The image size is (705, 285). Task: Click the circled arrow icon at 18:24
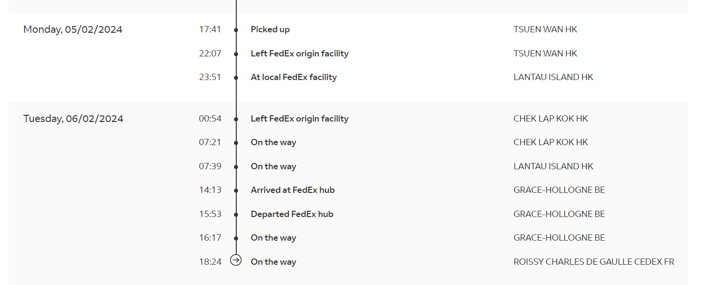click(236, 260)
